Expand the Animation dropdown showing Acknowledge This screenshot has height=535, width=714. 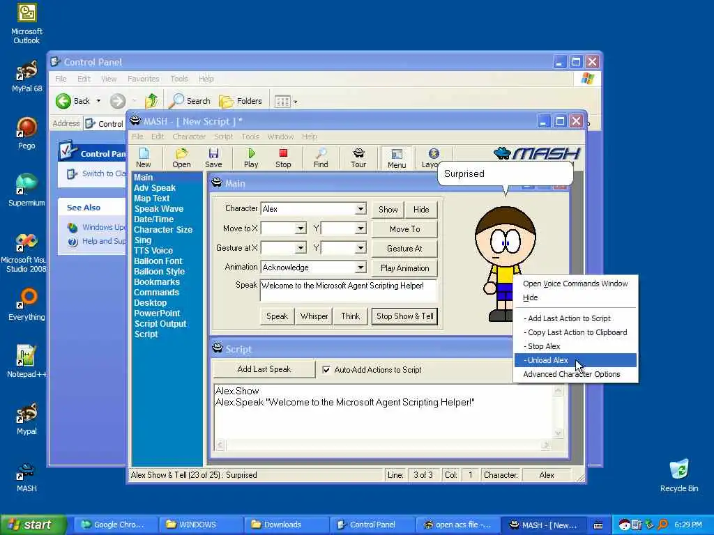click(x=360, y=267)
